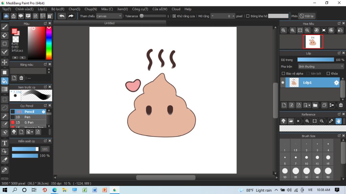Open a reference image from folder
346x194 pixels.
click(x=291, y=121)
